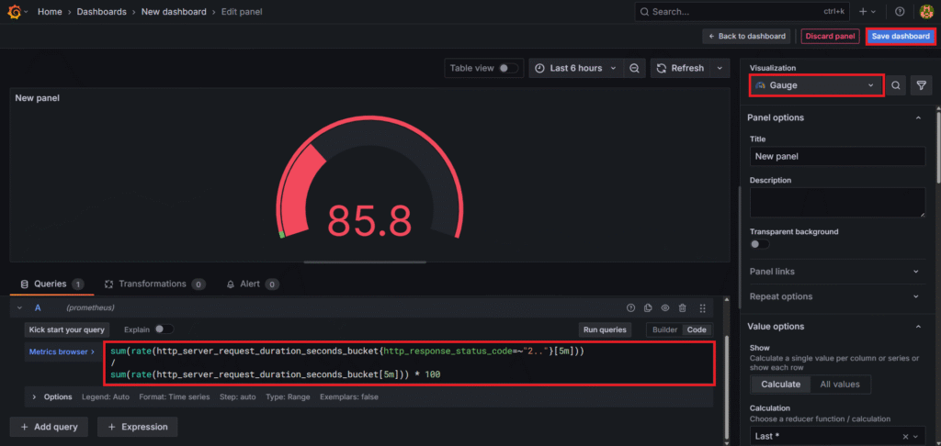The width and height of the screenshot is (941, 446).
Task: Click the zoom out time range icon
Action: [634, 68]
